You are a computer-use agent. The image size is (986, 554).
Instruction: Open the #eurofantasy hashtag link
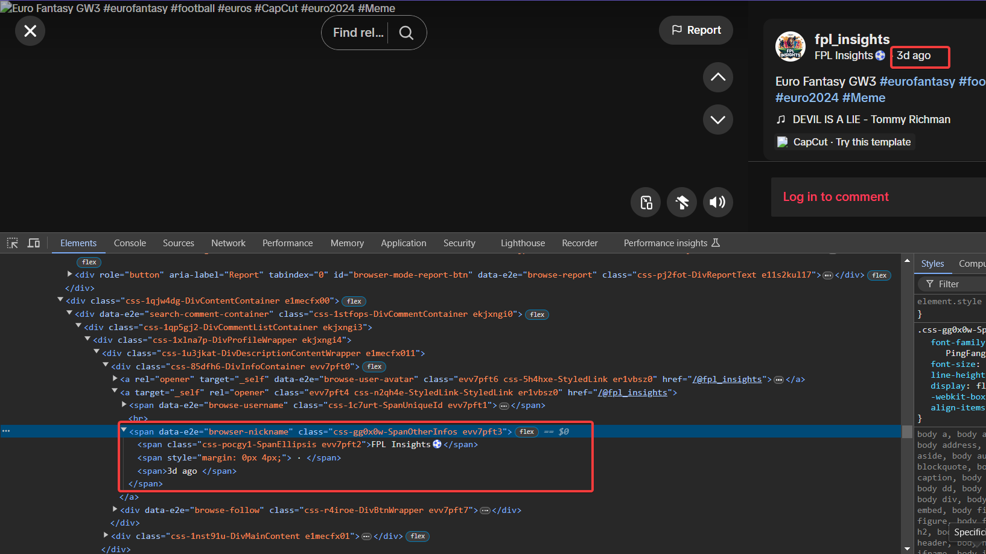[918, 81]
